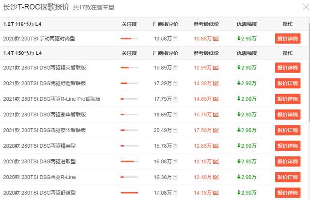Open model 2020款 280TSI DSG两驱舒适型
The width and height of the screenshot is (310, 200).
point(40,193)
